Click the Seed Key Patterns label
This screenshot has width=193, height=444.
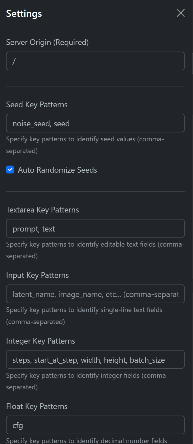pos(37,105)
